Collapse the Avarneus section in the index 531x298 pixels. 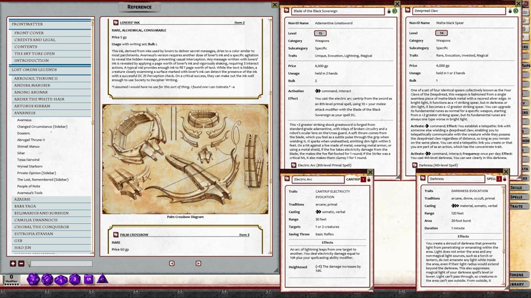point(24,113)
